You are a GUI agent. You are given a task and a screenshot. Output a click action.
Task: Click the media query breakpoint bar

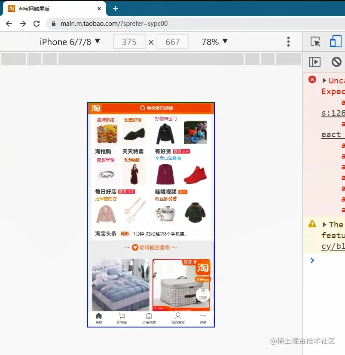tap(151, 59)
